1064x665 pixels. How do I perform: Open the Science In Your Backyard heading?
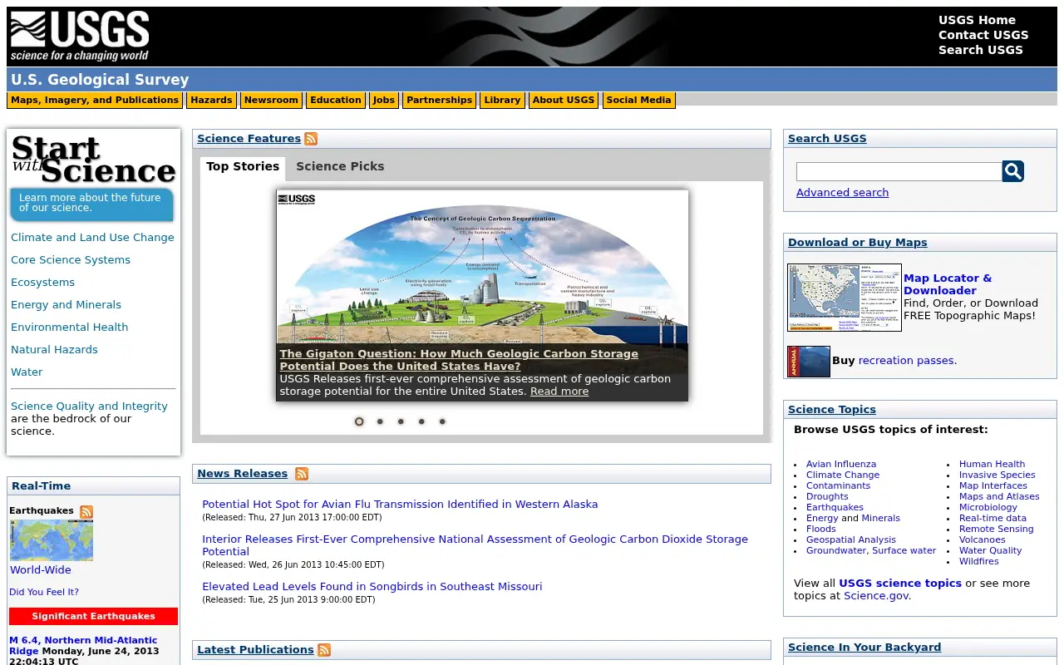coord(864,648)
